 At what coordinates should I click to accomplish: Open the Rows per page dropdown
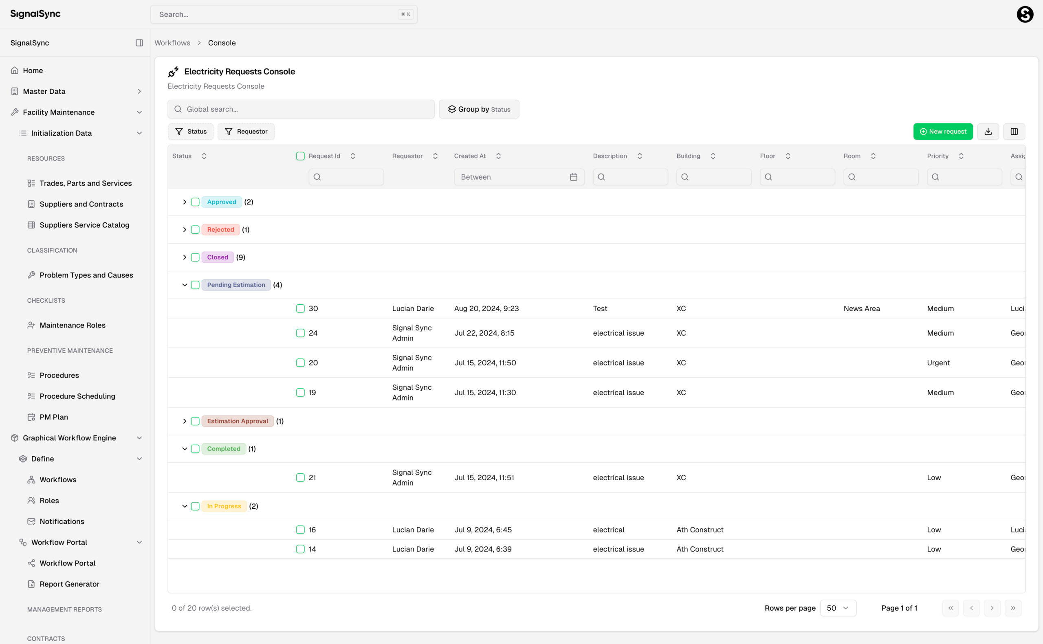837,608
